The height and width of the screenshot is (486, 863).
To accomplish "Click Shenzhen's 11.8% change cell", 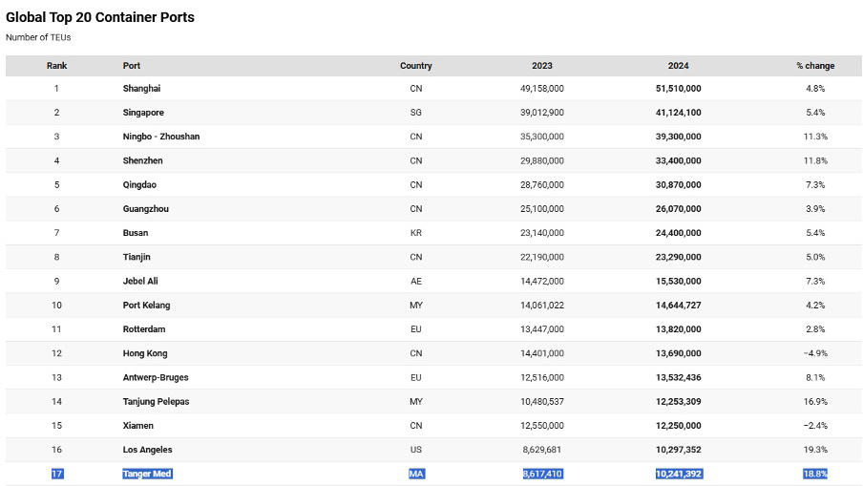I will [815, 160].
